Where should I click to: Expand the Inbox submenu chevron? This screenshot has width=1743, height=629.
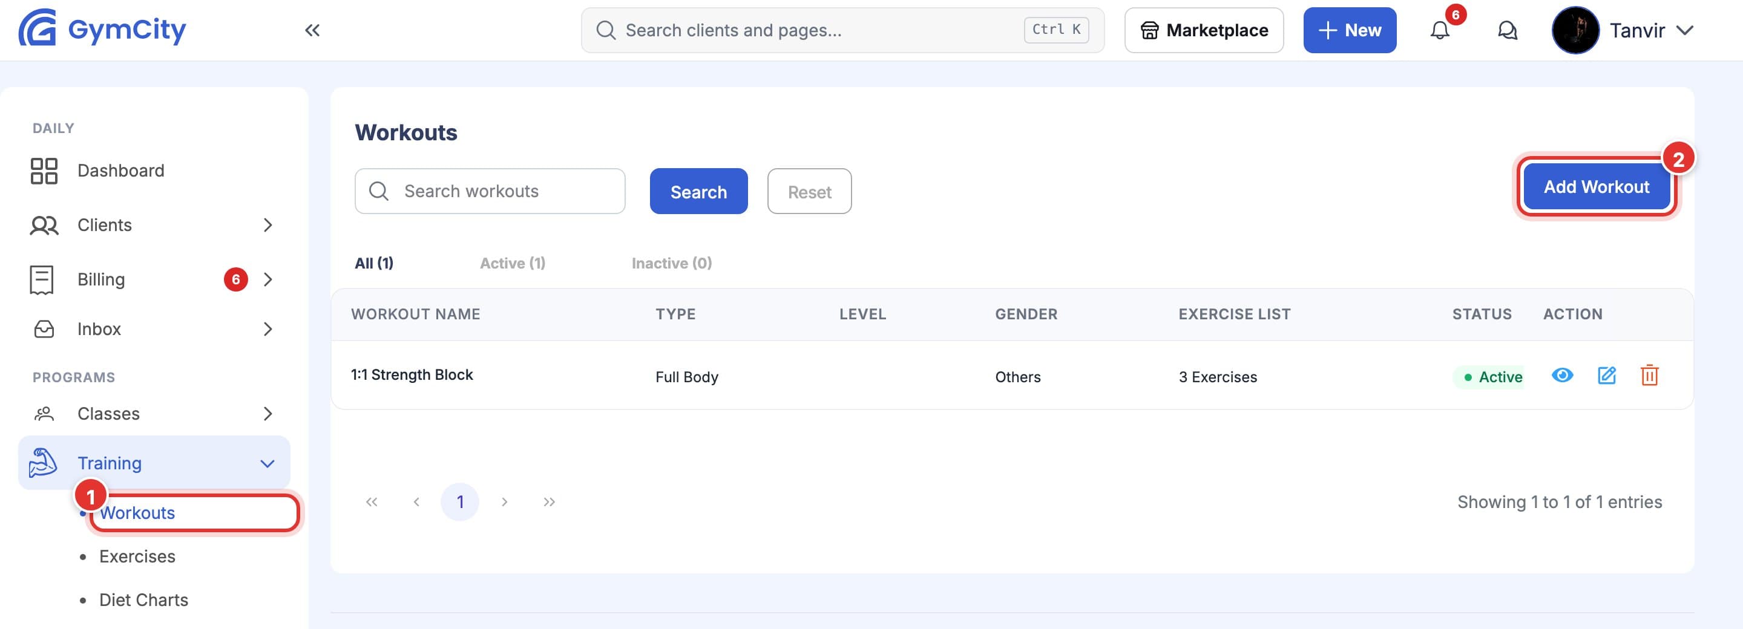click(x=268, y=330)
